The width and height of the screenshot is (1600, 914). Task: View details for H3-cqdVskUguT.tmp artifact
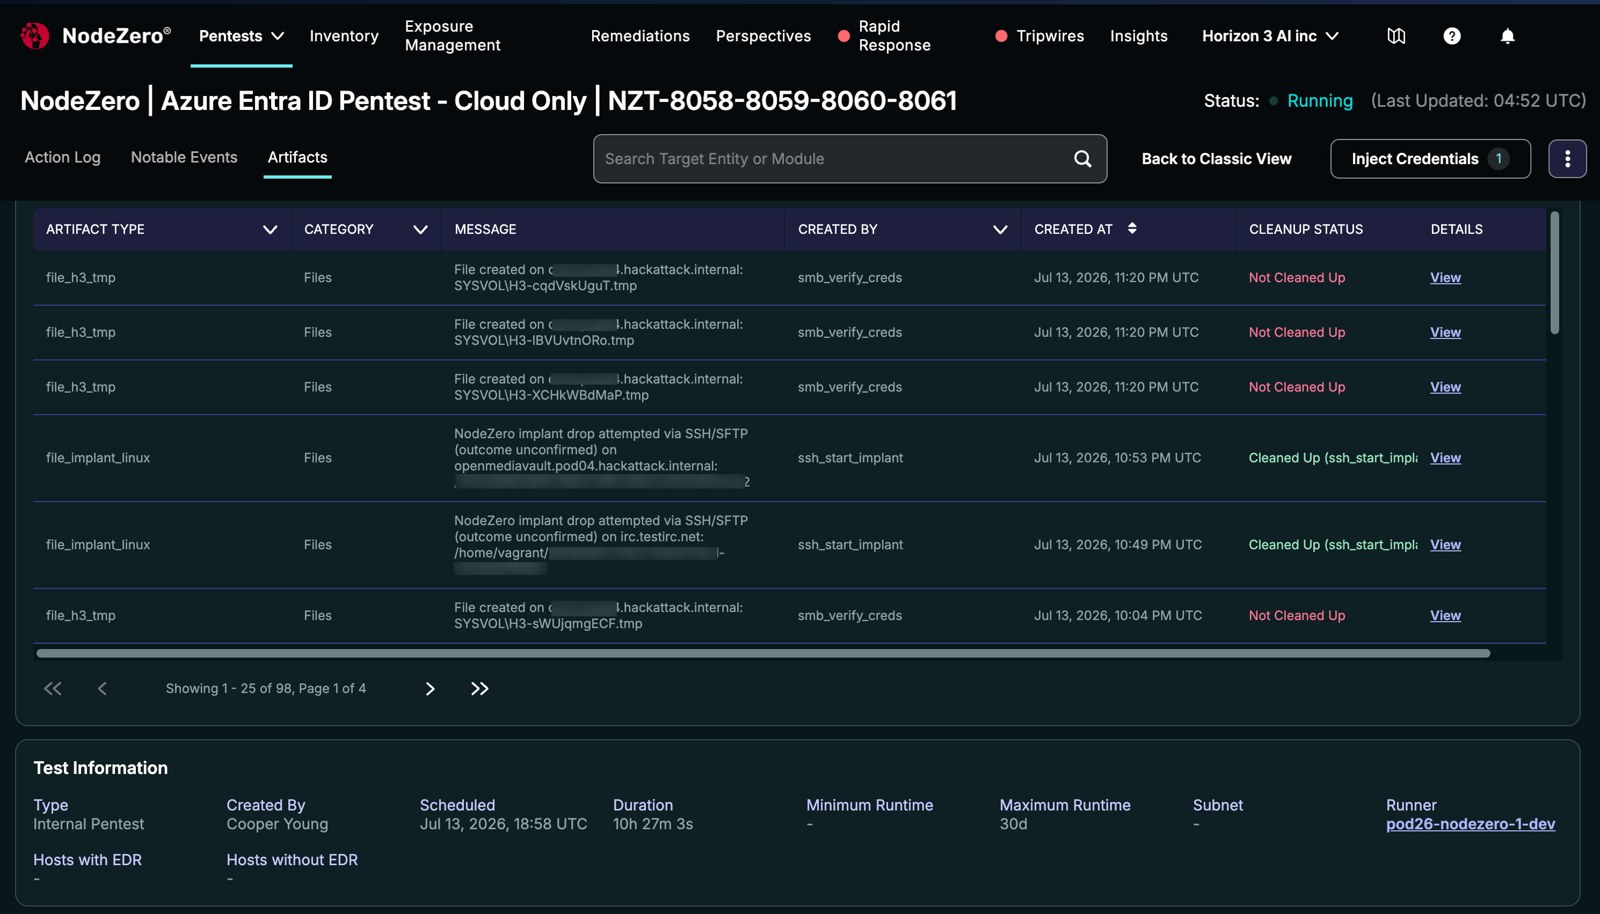click(1445, 277)
